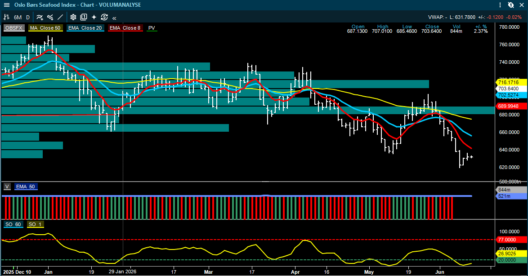Viewport: 528px width, 276px height.
Task: Select the trend line drawing tool
Action: (x=60, y=17)
